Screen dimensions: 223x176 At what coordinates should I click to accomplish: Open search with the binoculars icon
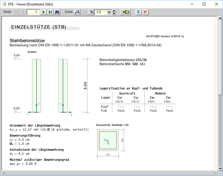[57, 12]
